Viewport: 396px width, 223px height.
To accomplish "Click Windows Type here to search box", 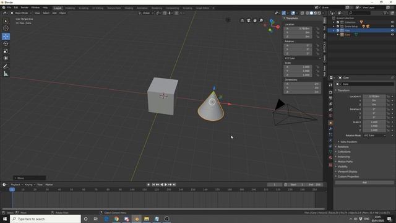I will coord(45,219).
